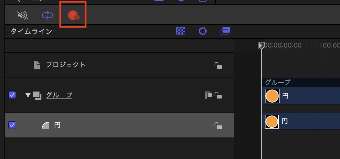Click the checkerboard icon in timeline header

tap(181, 31)
